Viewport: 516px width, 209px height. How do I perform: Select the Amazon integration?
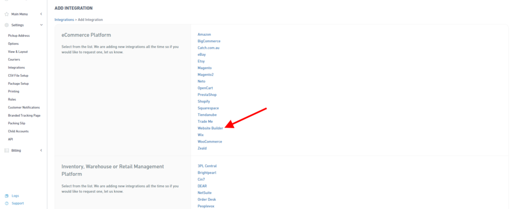pos(204,34)
